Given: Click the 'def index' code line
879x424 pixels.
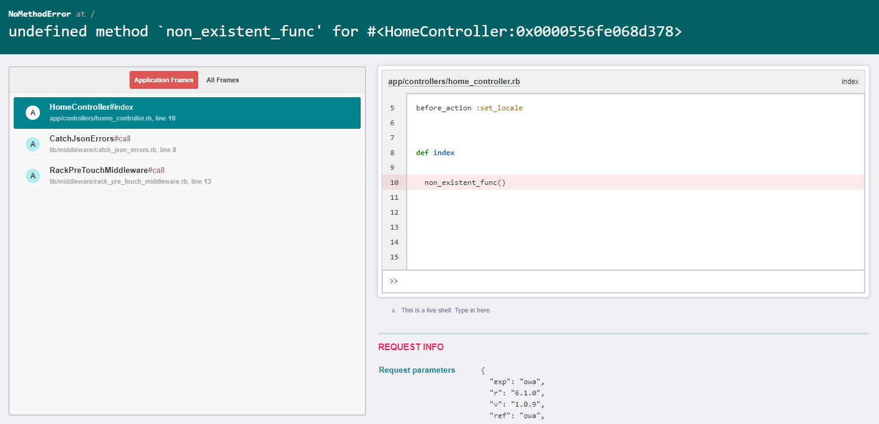Looking at the screenshot, I should coord(435,153).
